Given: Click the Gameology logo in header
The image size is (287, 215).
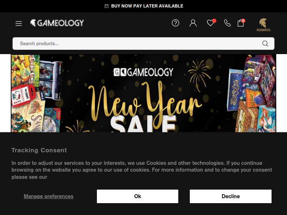Looking at the screenshot, I should click(x=57, y=23).
